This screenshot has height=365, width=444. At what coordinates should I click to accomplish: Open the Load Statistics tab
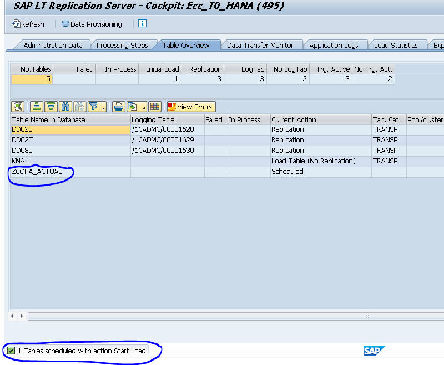click(397, 45)
